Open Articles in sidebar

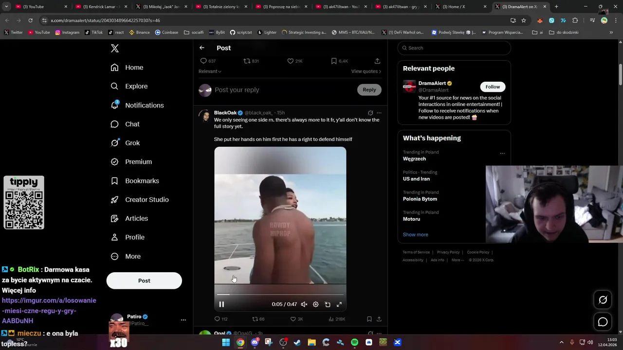[x=129, y=218]
